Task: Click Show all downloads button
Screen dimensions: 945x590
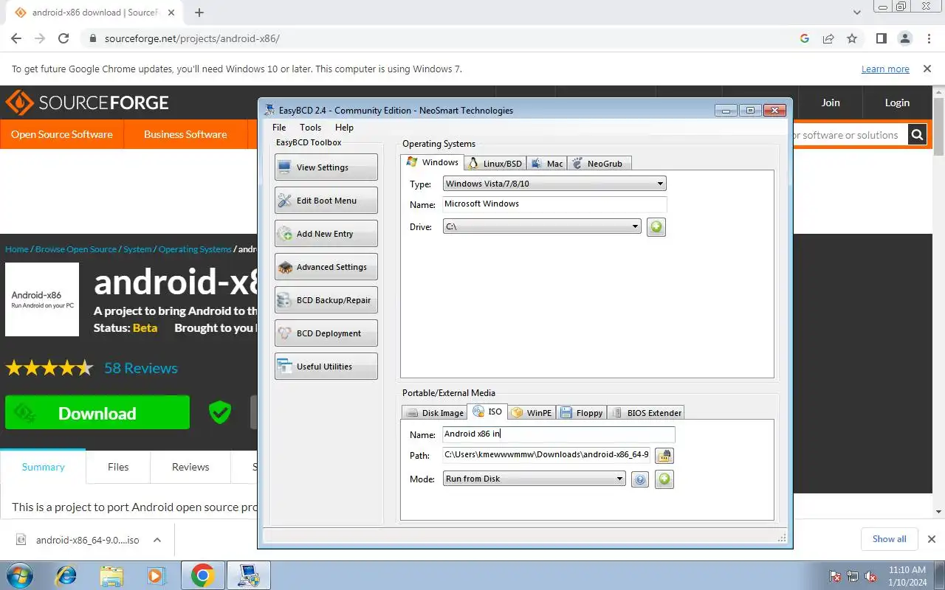Action: [x=889, y=539]
